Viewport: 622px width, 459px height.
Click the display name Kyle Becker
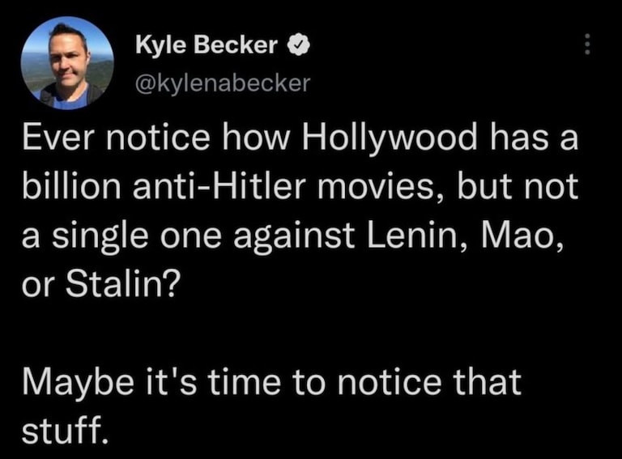click(x=207, y=46)
